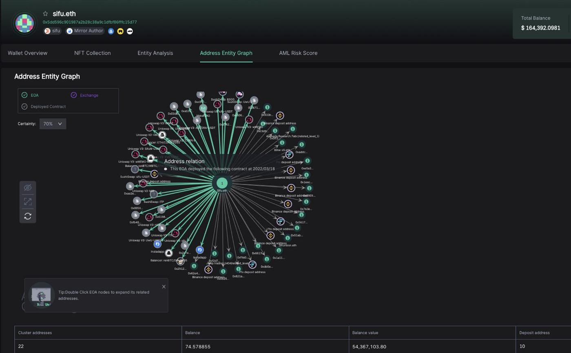Click the Bmw-x5.eth node
The height and width of the screenshot is (353, 571).
pyautogui.click(x=282, y=143)
